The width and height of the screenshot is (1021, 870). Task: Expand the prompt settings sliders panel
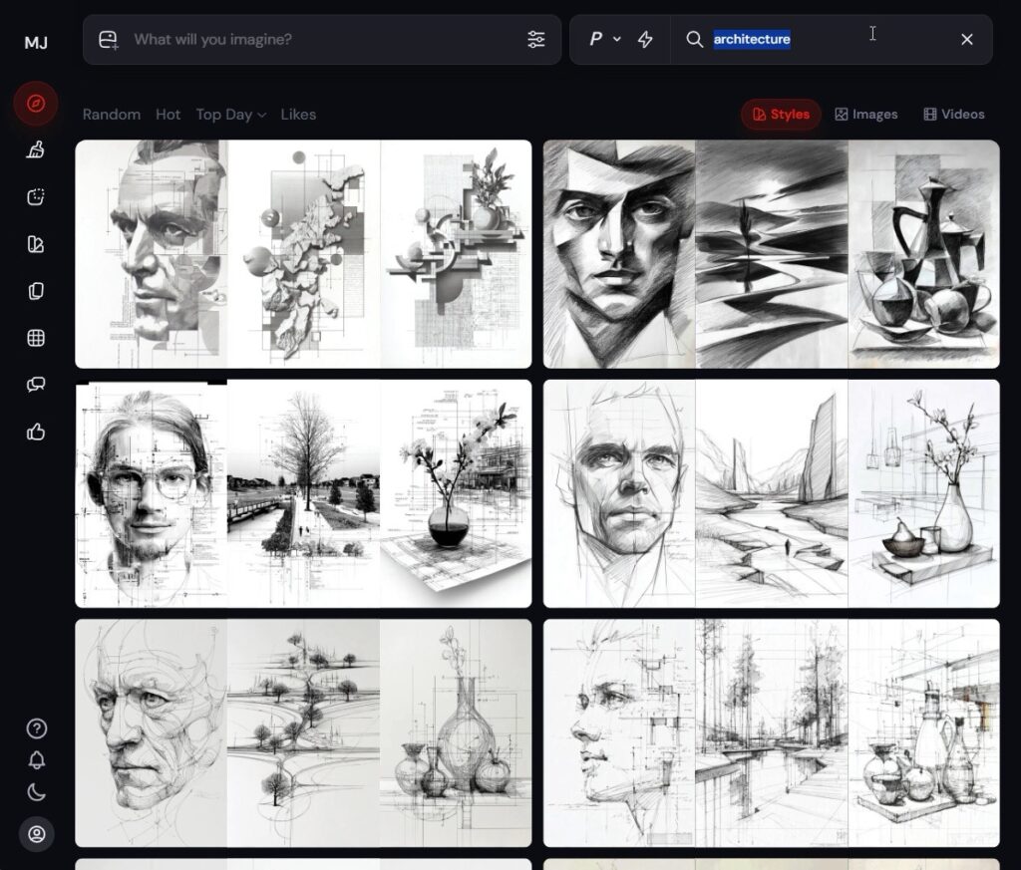[536, 40]
